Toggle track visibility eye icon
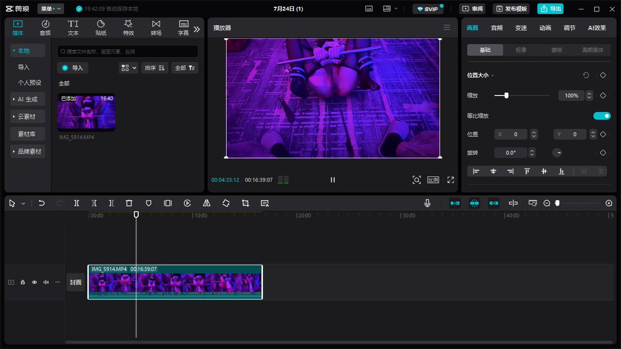The width and height of the screenshot is (621, 349). 35,282
